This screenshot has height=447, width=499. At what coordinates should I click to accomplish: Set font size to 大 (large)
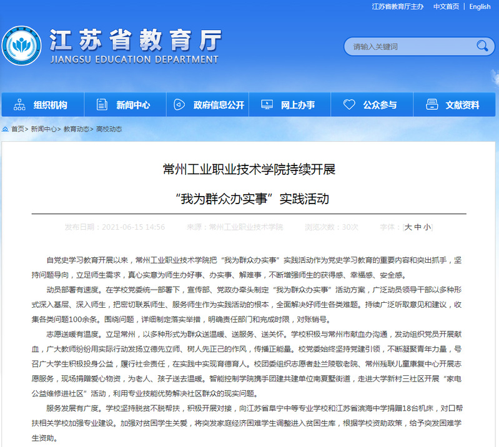pos(408,227)
